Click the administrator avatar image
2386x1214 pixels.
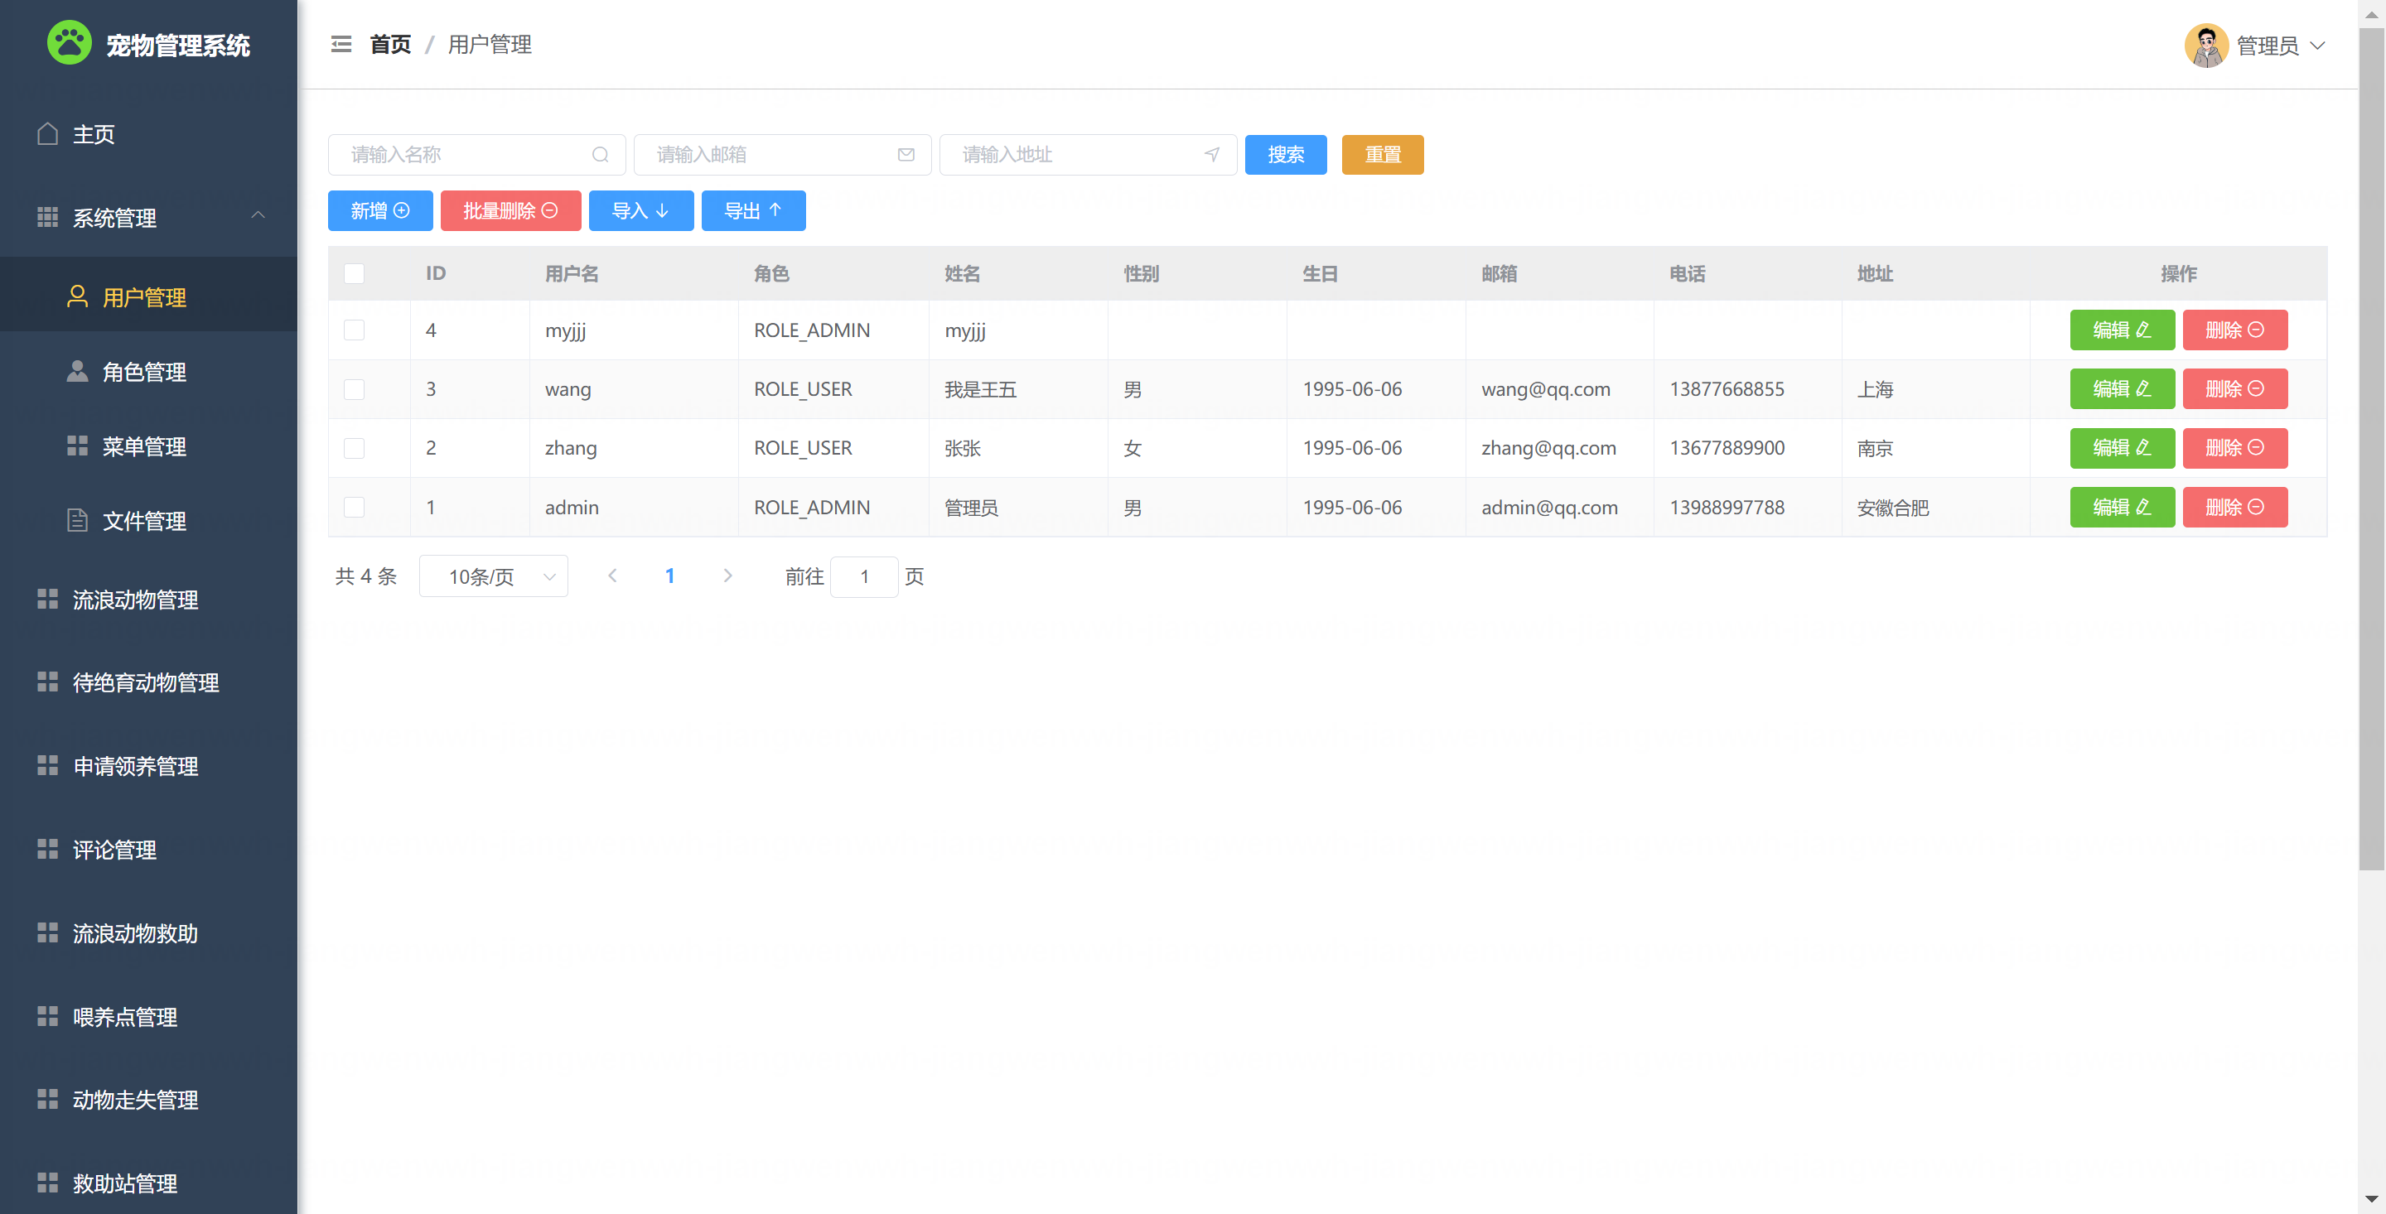2205,46
